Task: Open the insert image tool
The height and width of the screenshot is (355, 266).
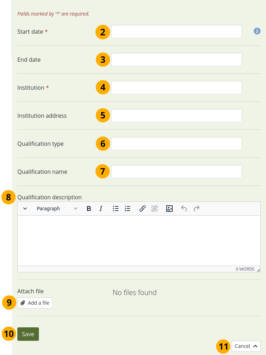Action: [x=169, y=209]
